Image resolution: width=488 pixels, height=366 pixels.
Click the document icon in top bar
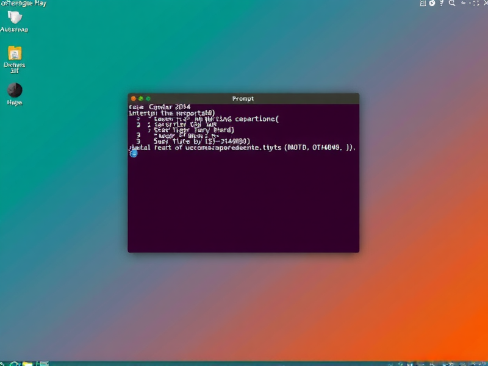pos(423,3)
